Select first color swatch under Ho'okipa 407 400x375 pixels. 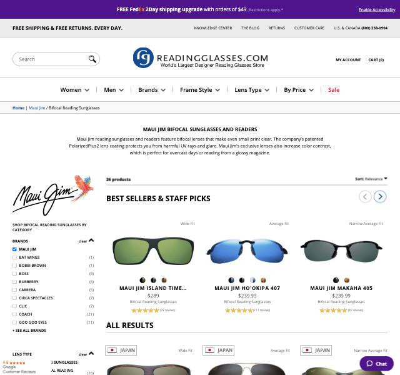click(x=231, y=281)
